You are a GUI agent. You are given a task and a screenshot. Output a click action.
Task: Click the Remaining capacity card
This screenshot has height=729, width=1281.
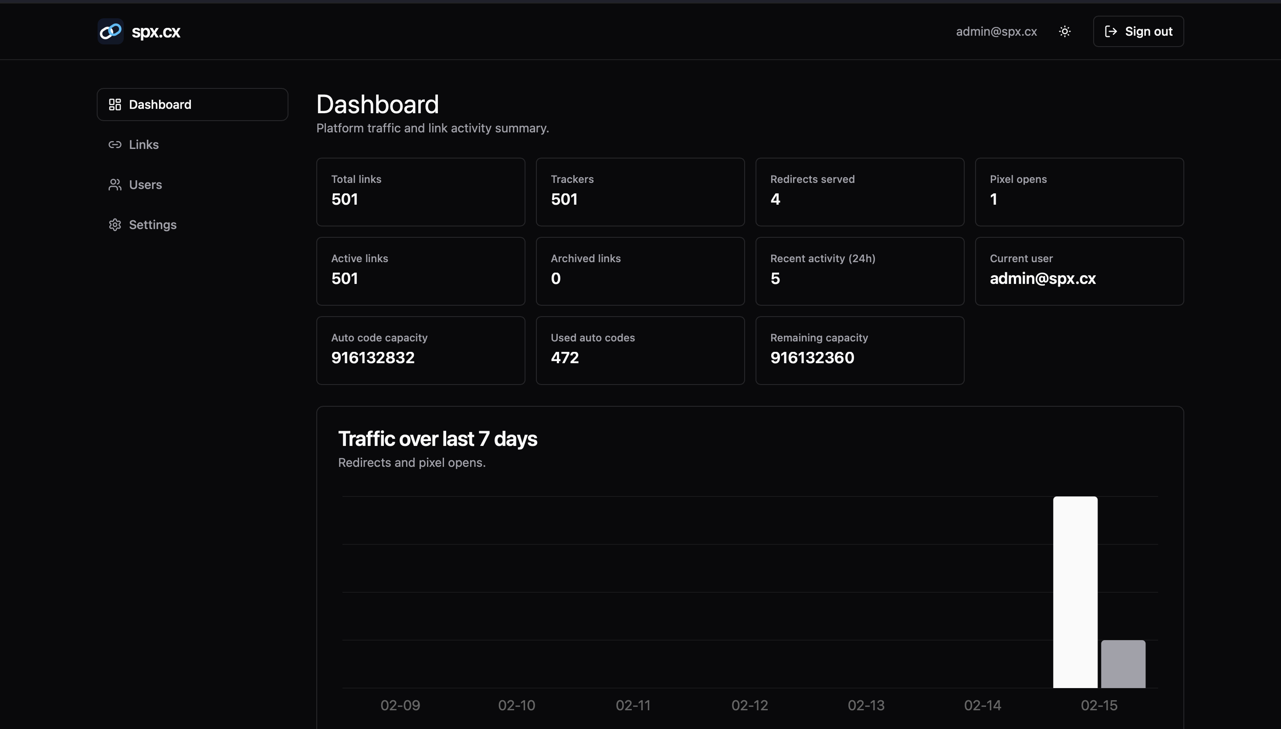[859, 350]
